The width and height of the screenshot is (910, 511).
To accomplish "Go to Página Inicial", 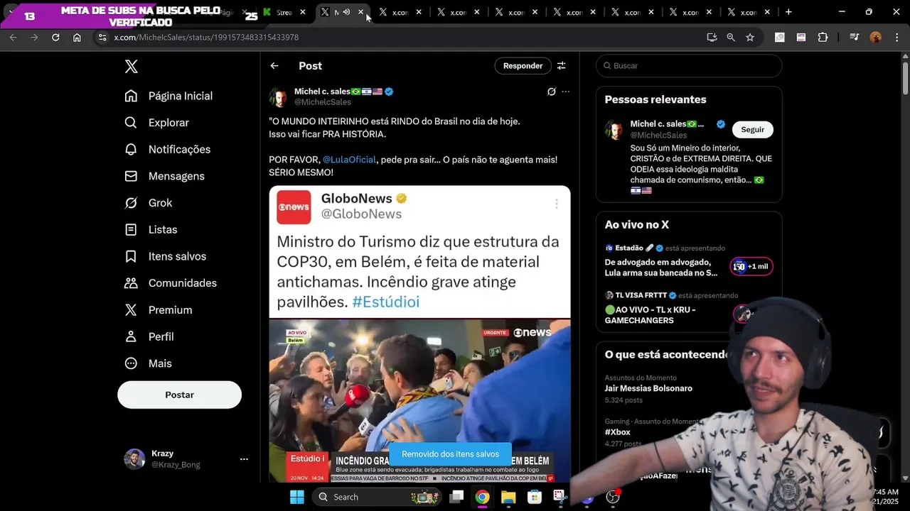I will (x=168, y=96).
